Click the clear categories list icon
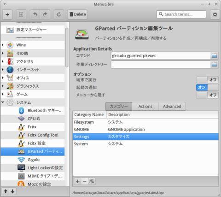Image resolution: width=221 pixels, height=197 pixels. [92, 181]
